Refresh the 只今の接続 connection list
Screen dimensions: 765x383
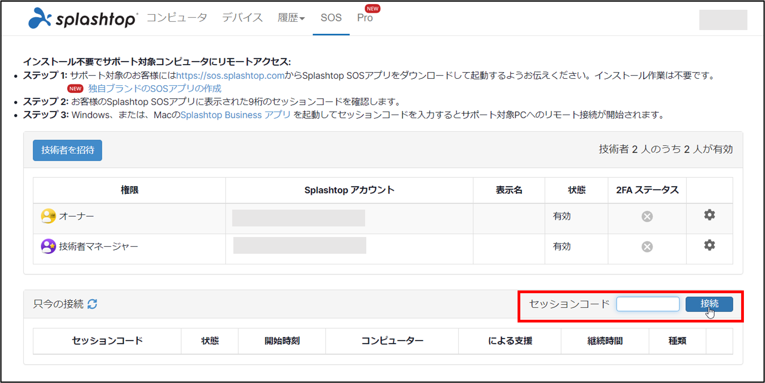point(92,304)
